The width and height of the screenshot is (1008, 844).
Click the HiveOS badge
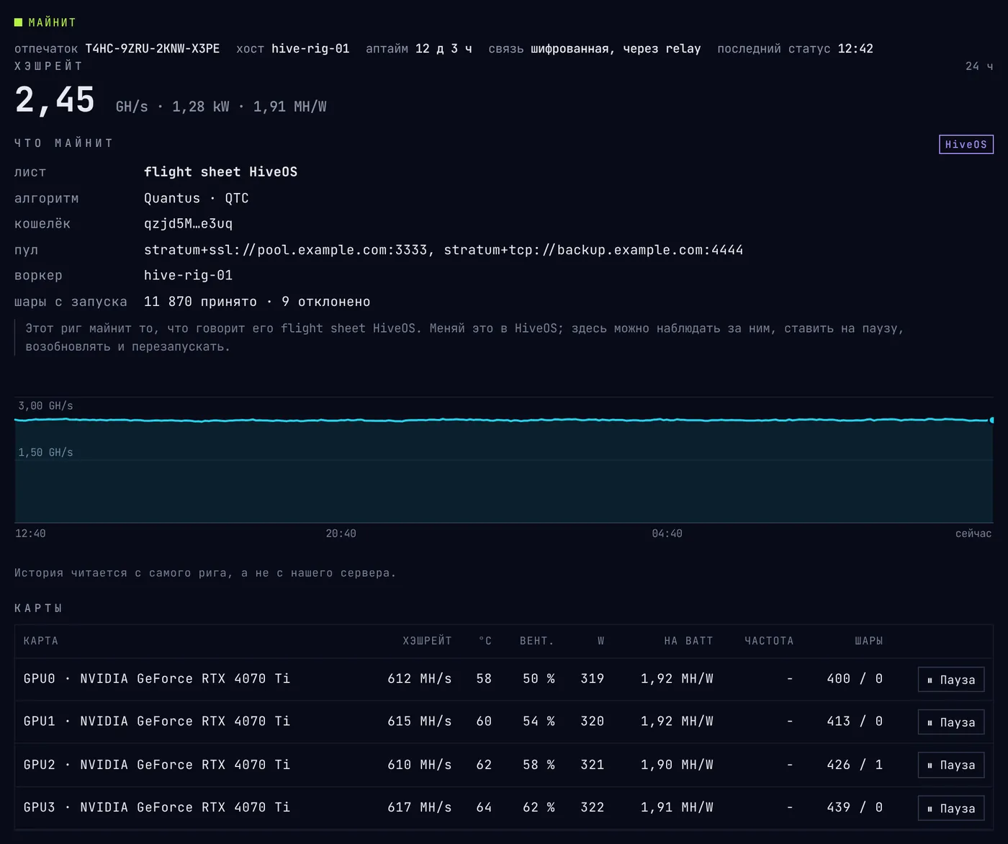click(x=966, y=145)
